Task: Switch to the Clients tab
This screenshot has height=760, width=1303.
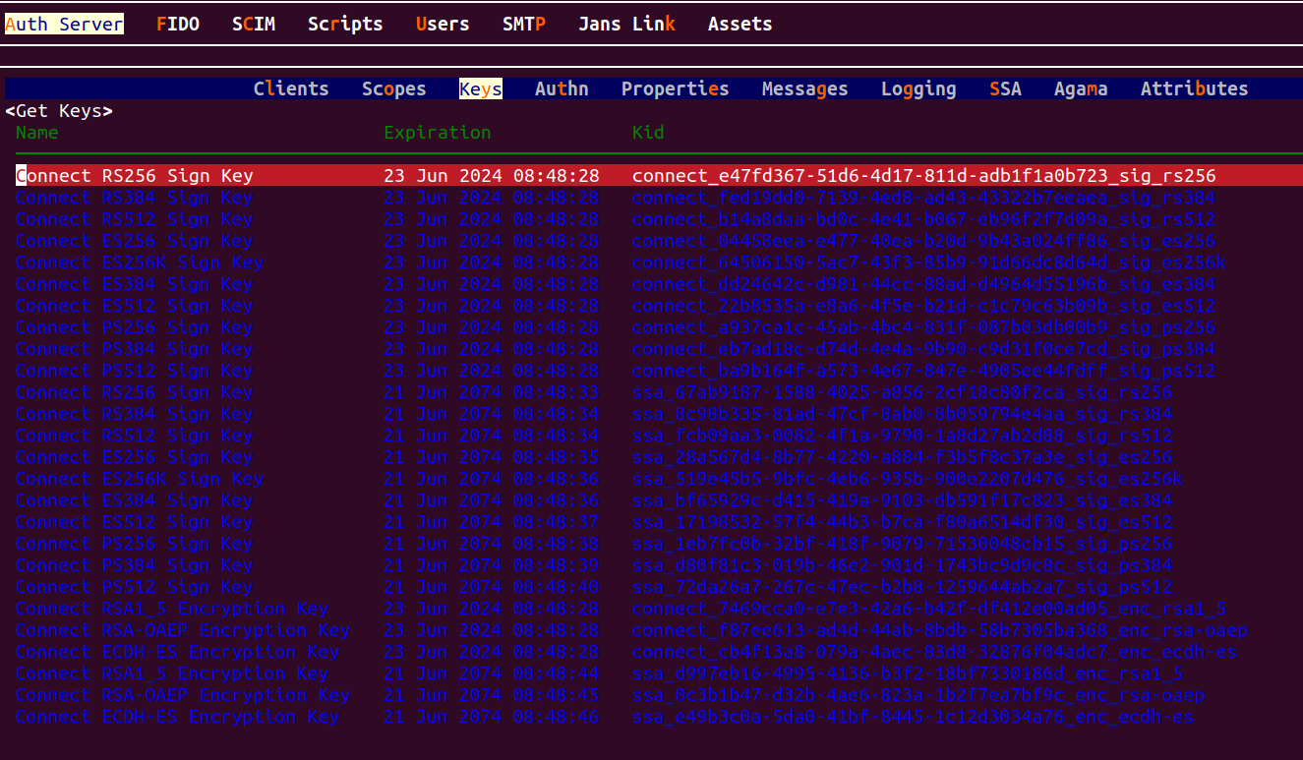Action: click(291, 89)
